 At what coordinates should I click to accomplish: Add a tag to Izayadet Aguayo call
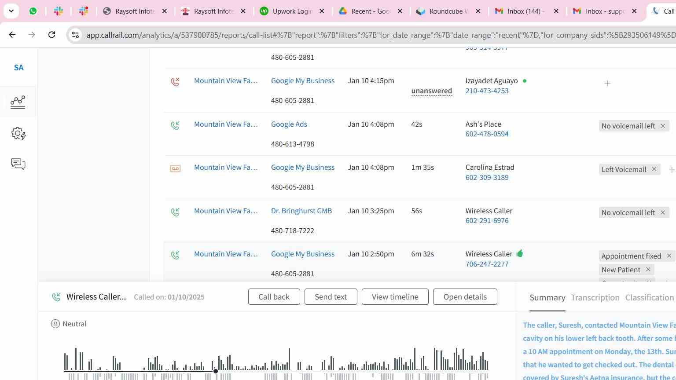(607, 83)
